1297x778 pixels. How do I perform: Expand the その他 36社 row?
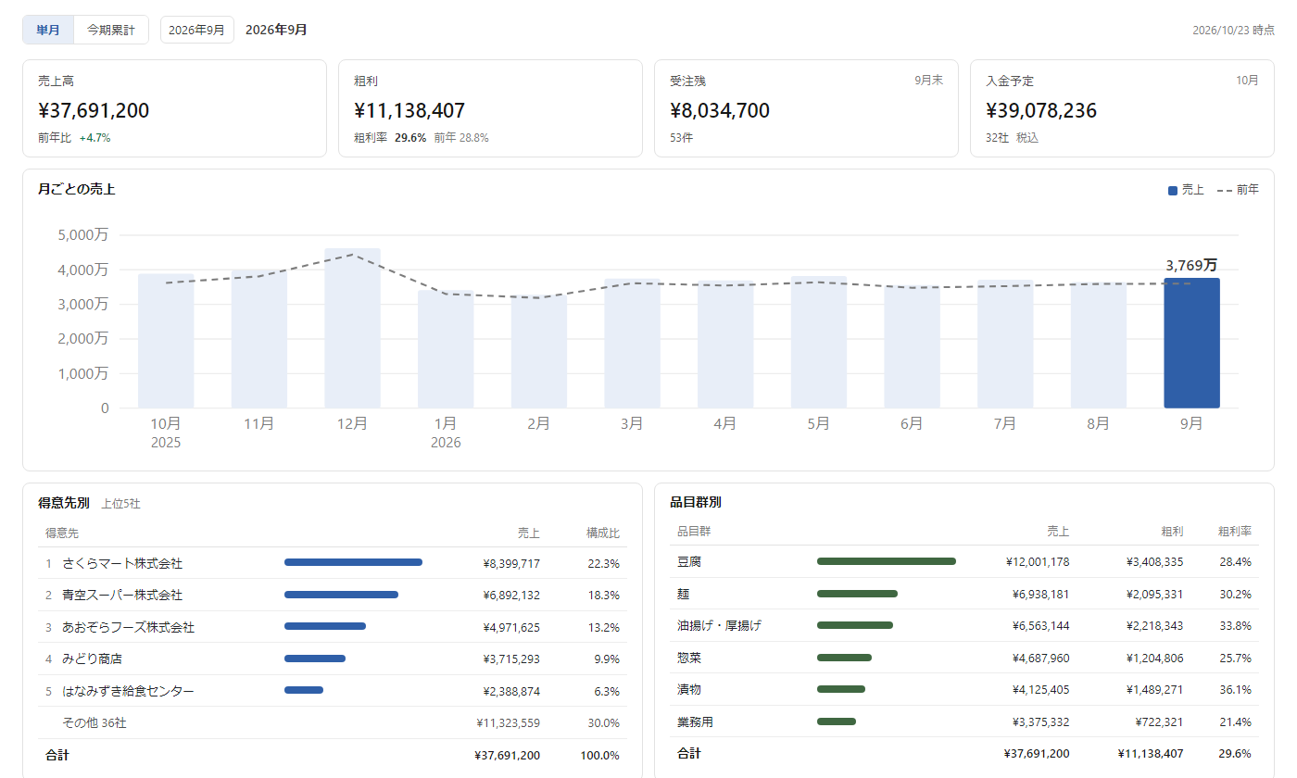click(x=333, y=722)
